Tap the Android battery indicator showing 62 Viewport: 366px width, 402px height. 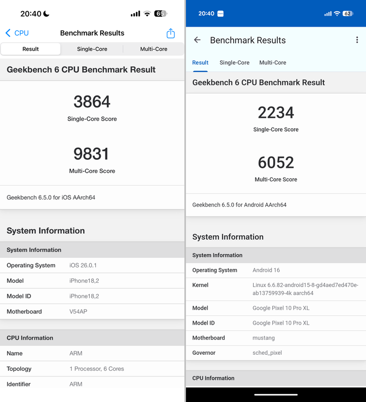point(348,14)
